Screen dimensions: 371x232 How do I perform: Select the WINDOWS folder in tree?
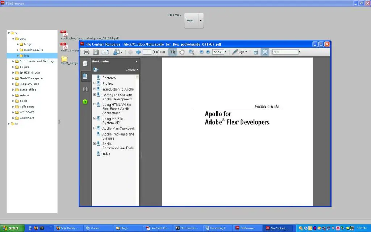tap(27, 112)
